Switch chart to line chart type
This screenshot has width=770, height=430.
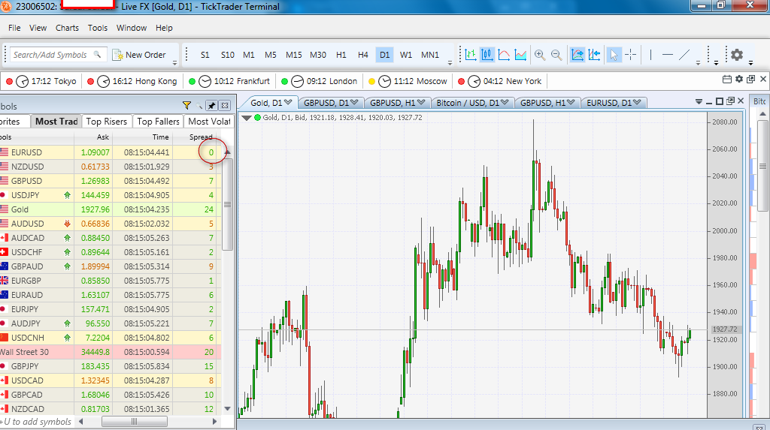pos(504,55)
